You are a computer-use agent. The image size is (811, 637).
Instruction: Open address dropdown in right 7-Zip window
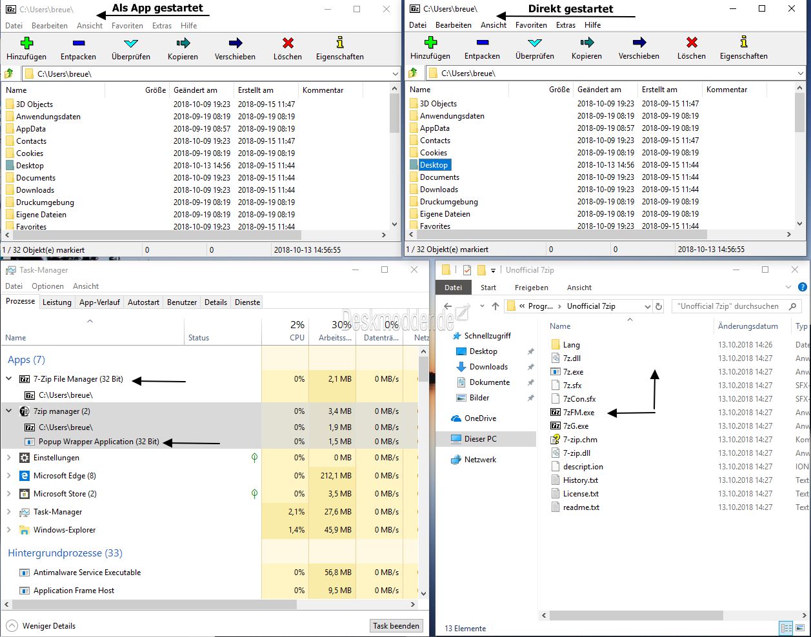[x=800, y=73]
